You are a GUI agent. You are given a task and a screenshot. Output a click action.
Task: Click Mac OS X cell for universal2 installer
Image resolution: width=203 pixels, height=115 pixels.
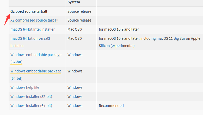point(75,38)
